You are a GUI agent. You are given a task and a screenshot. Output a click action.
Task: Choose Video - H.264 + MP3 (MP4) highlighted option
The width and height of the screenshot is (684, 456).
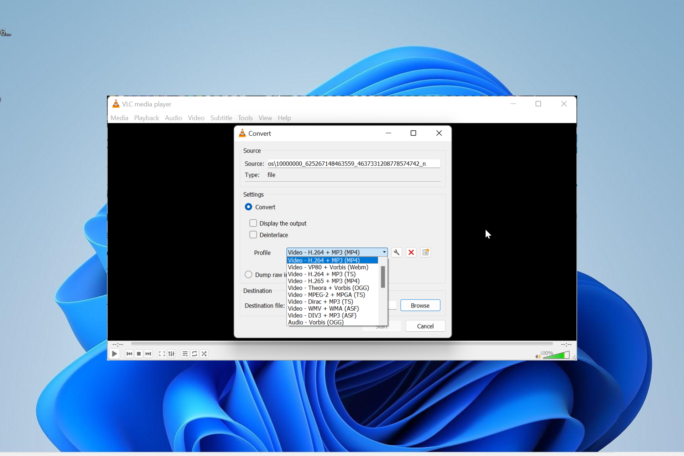click(332, 260)
